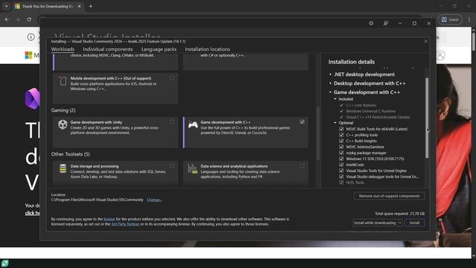Reload the browser page
This screenshot has width=476, height=268.
click(x=29, y=19)
